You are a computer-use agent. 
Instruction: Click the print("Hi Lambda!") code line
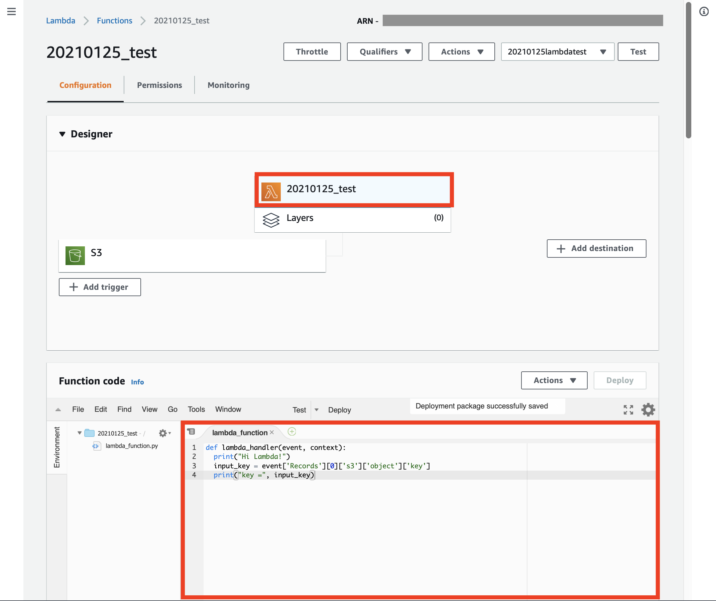click(252, 457)
